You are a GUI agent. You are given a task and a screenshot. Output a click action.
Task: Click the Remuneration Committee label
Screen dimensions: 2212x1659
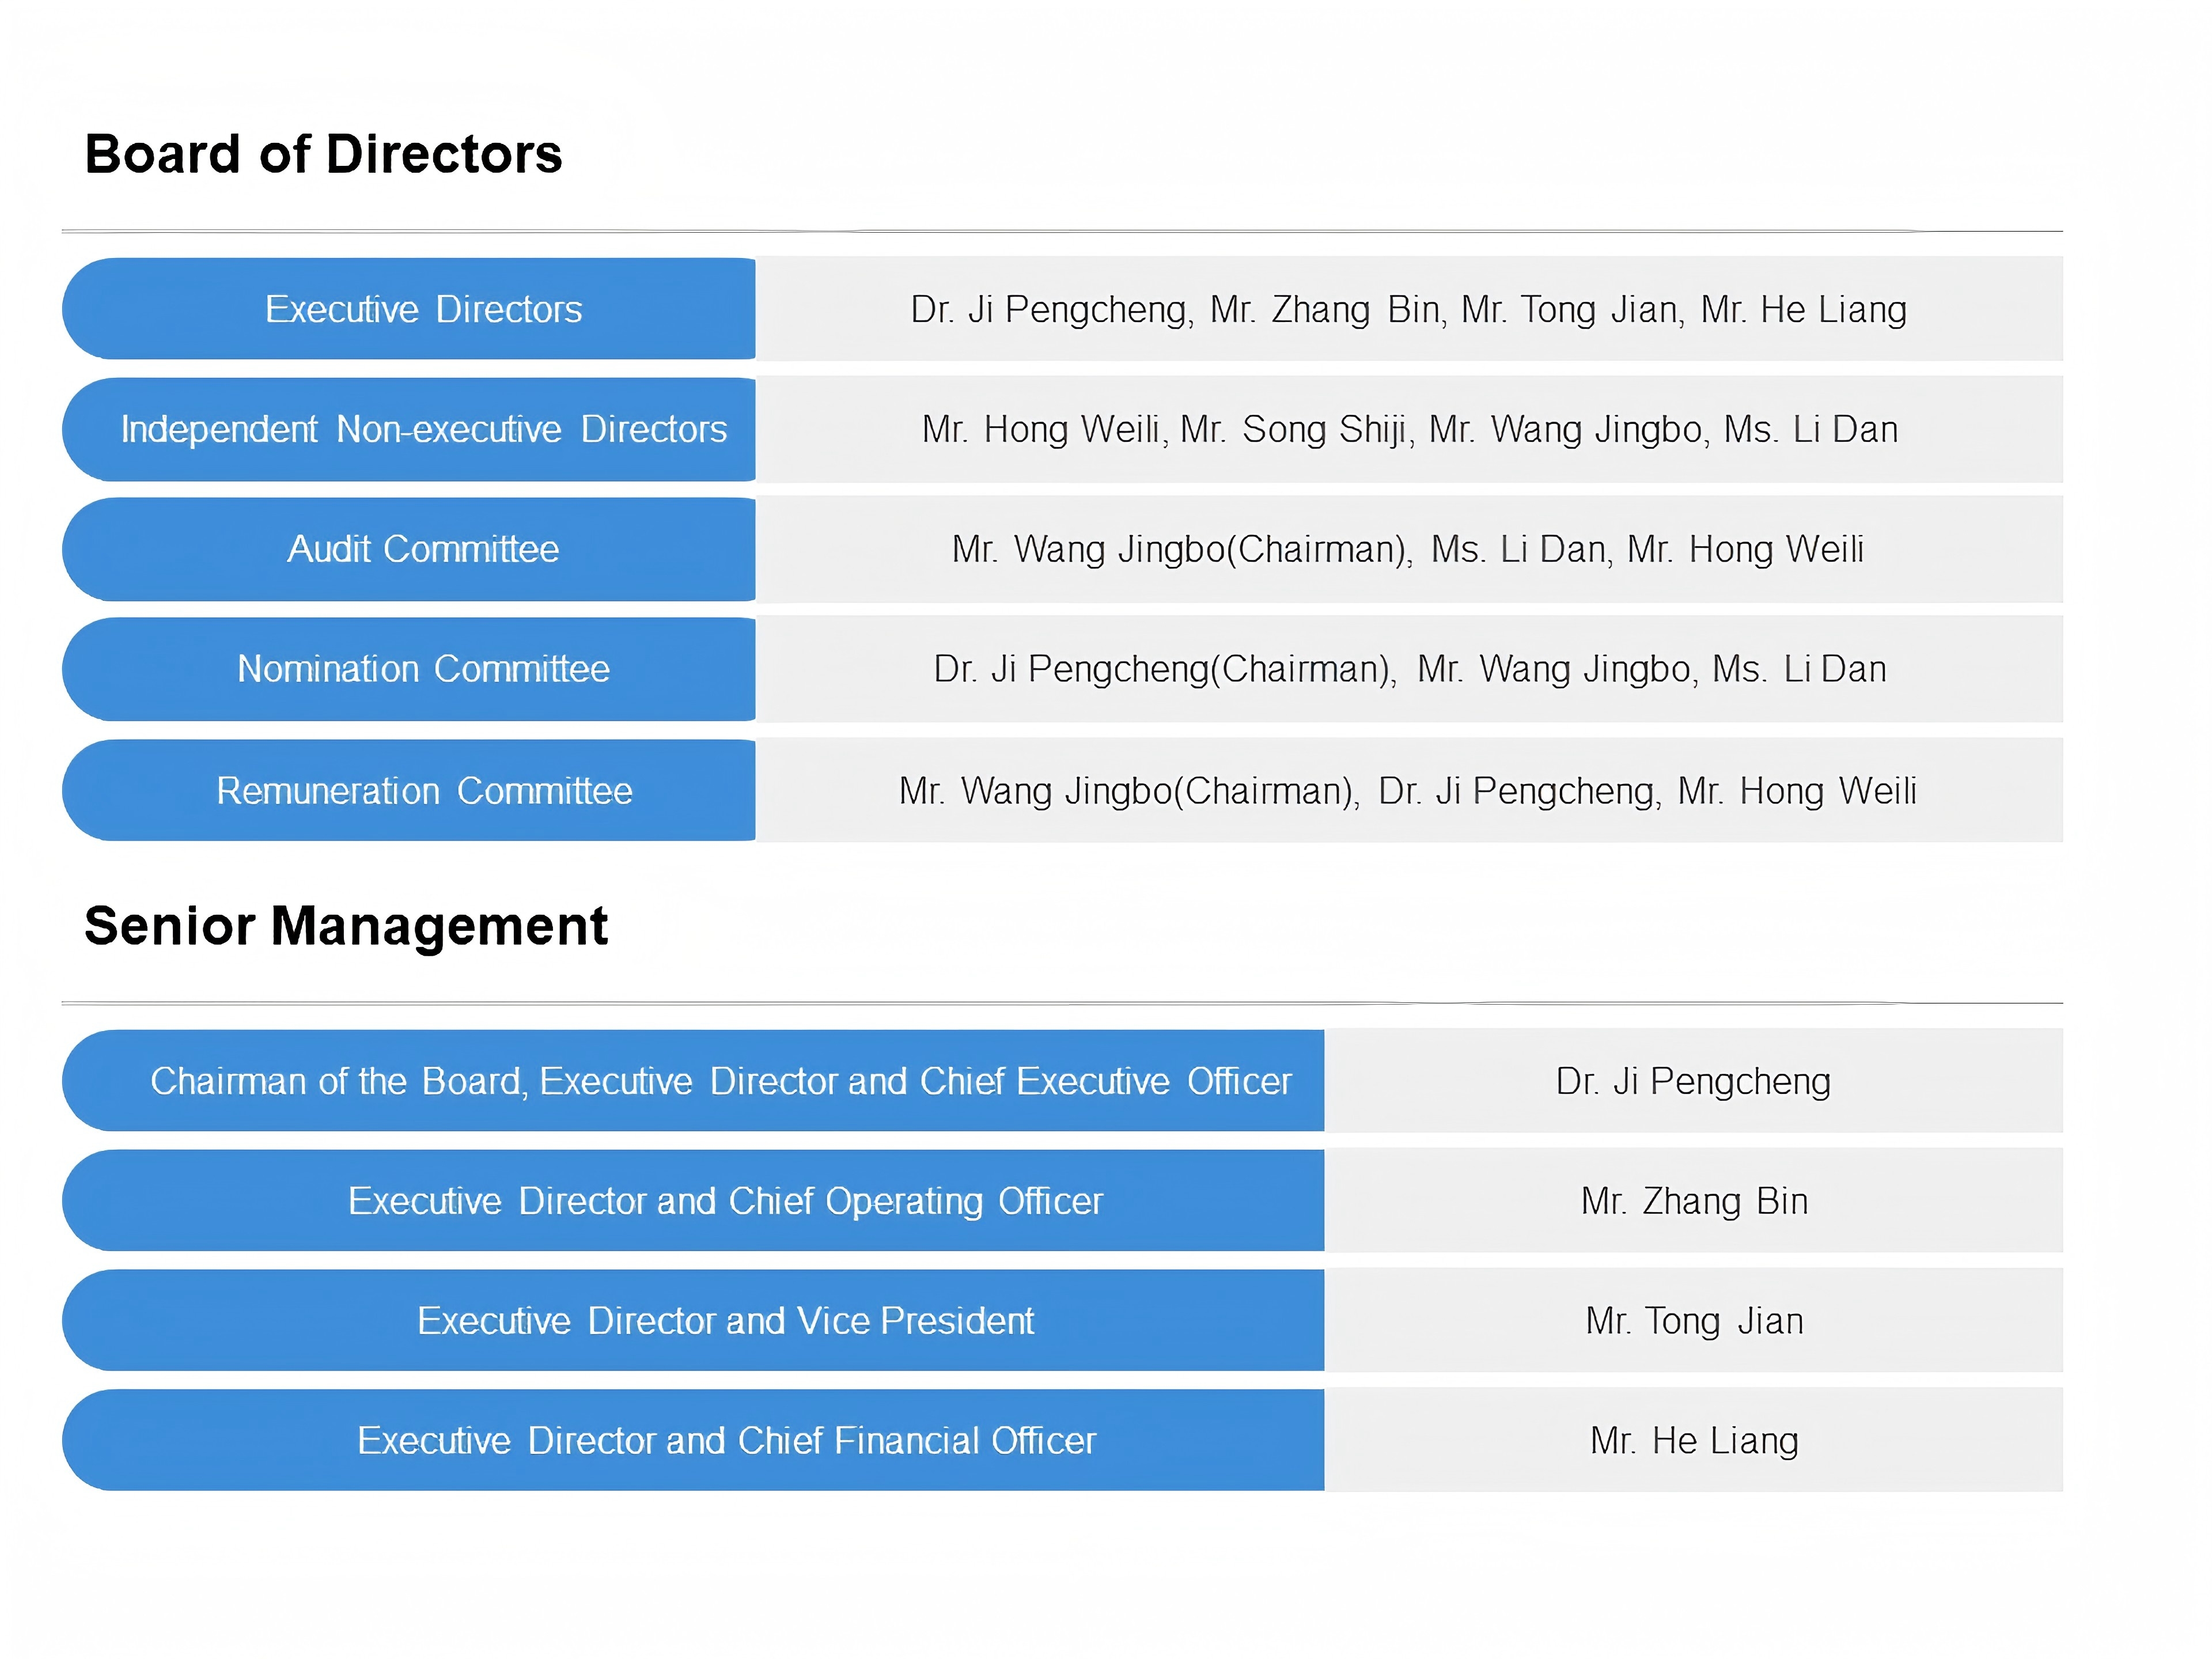(x=423, y=791)
